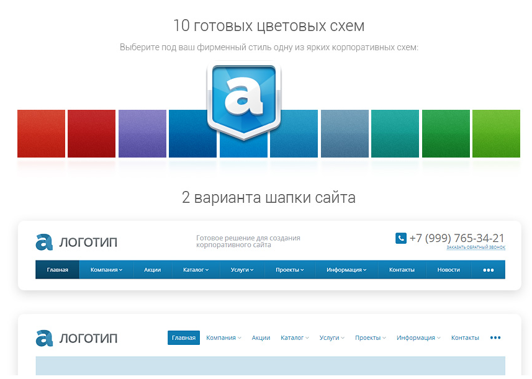Select the bright red color scheme

(41, 133)
